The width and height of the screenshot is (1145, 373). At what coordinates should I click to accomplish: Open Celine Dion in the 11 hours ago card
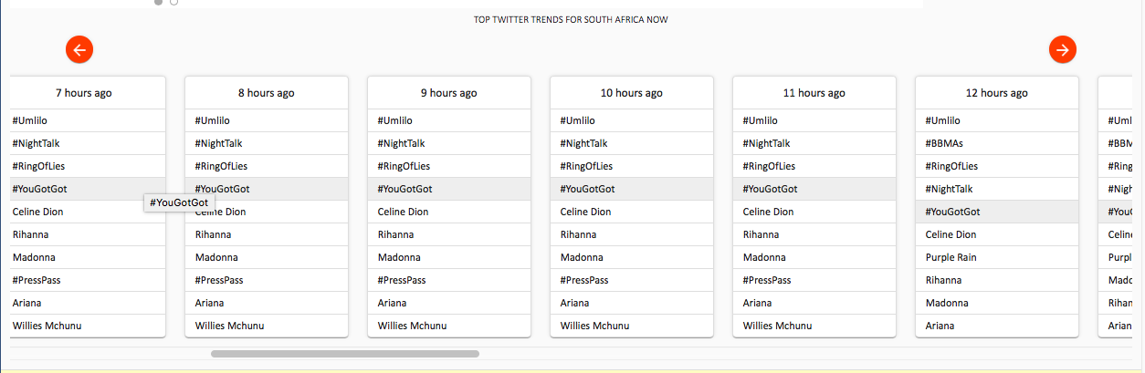[x=768, y=212]
